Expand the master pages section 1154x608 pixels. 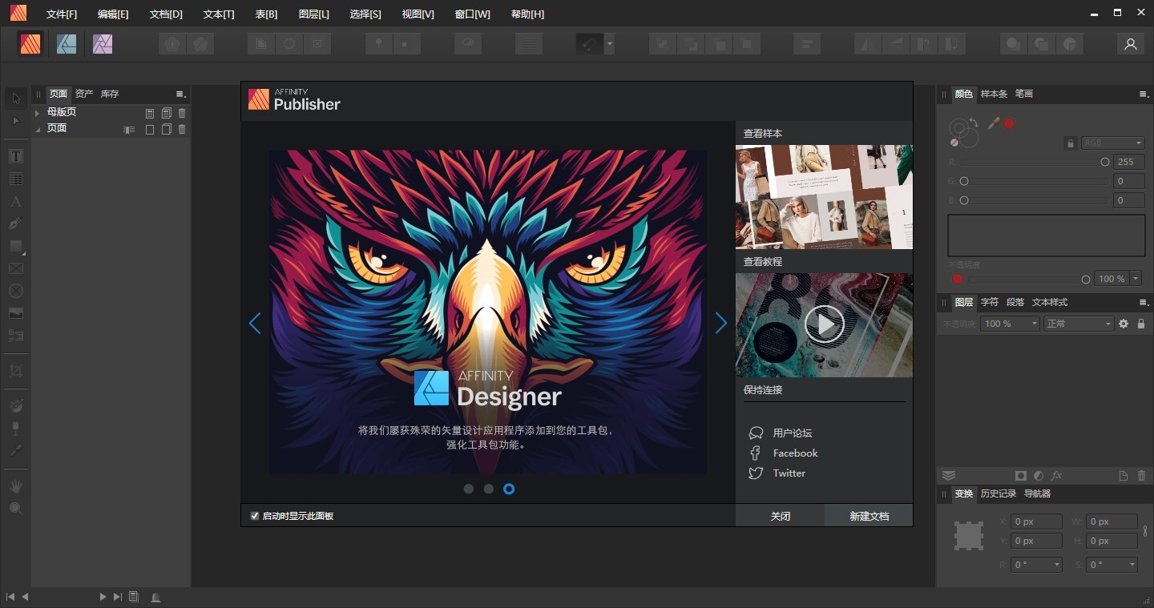pyautogui.click(x=38, y=113)
